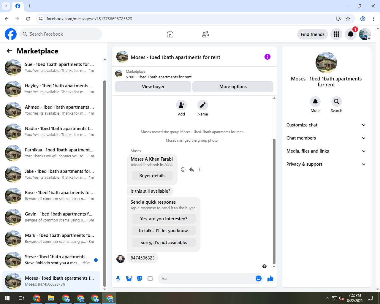Open Hayley's apartment conversation
380x304 pixels.
click(x=51, y=89)
